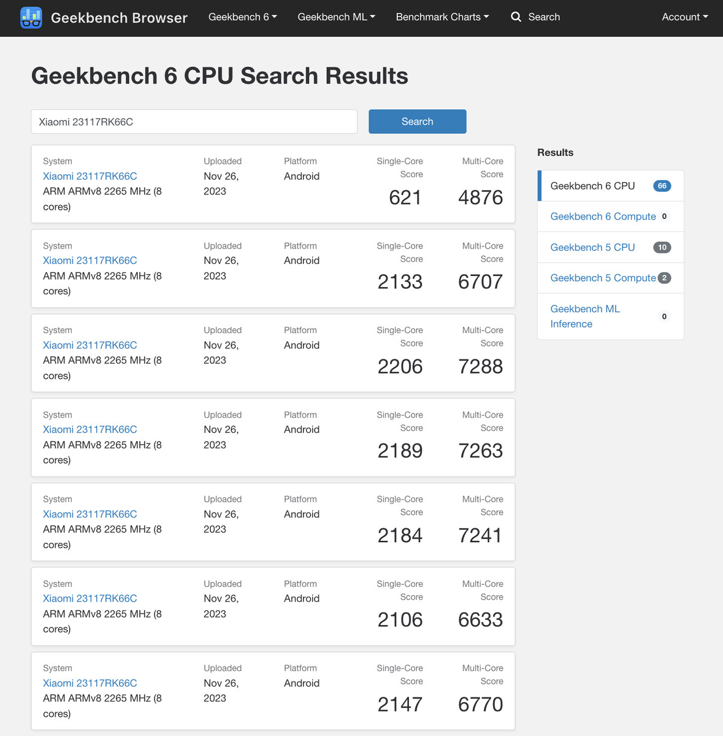Click the 66 count badge
The width and height of the screenshot is (723, 736).
662,186
